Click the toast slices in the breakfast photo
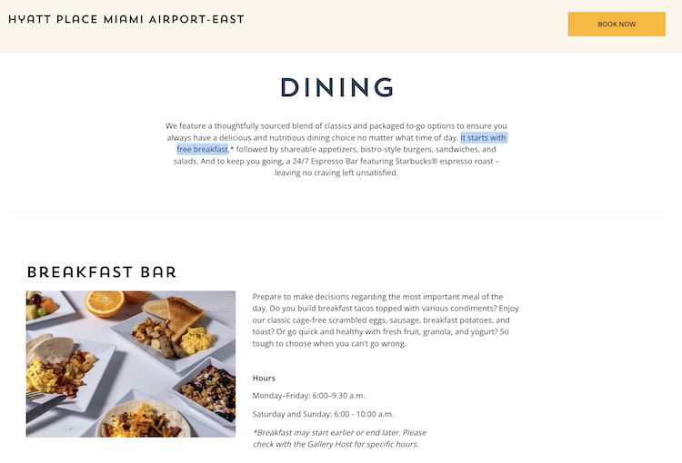This screenshot has height=463, width=682. tap(185, 314)
